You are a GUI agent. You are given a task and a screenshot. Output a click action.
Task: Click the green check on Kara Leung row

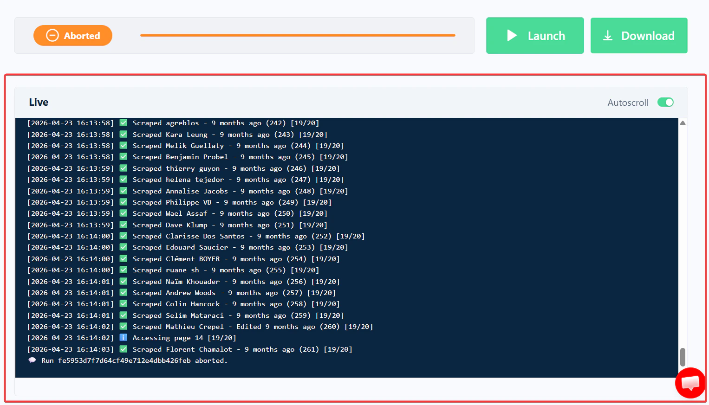point(124,135)
